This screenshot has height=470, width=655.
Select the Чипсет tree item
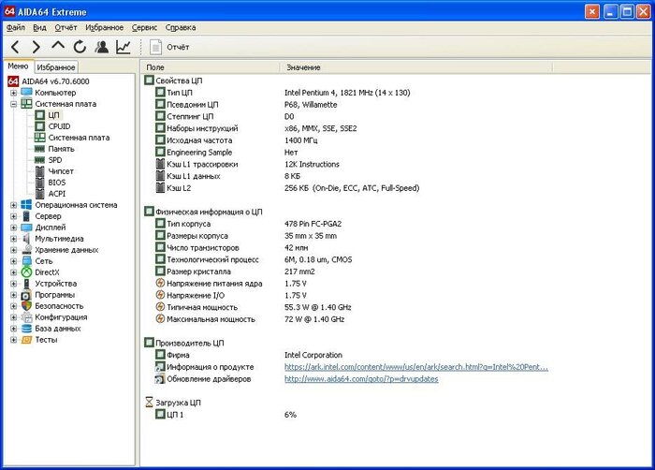(62, 170)
